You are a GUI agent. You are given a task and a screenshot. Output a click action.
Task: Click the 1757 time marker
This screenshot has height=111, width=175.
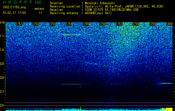[119, 24]
